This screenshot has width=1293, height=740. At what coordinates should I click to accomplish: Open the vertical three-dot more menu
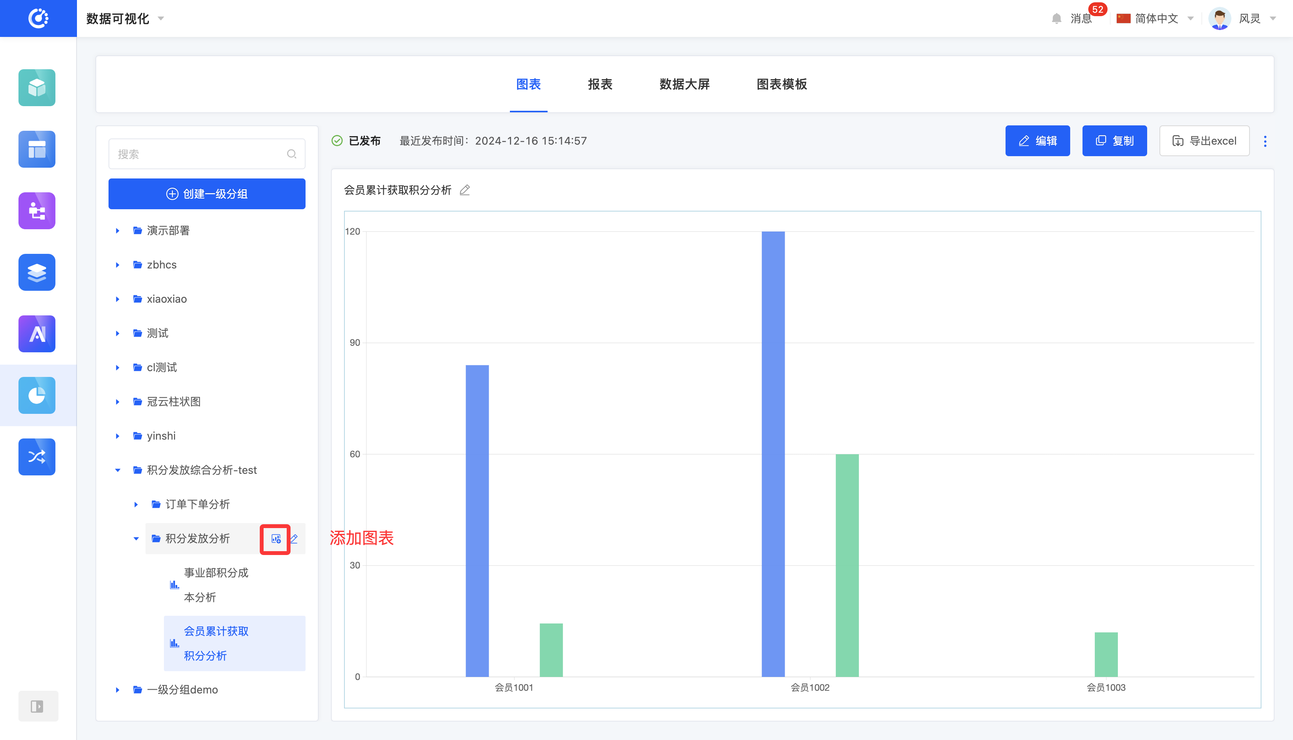tap(1265, 141)
